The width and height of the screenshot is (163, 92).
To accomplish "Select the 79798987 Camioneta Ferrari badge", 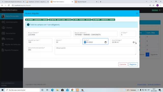I will tap(37, 20).
